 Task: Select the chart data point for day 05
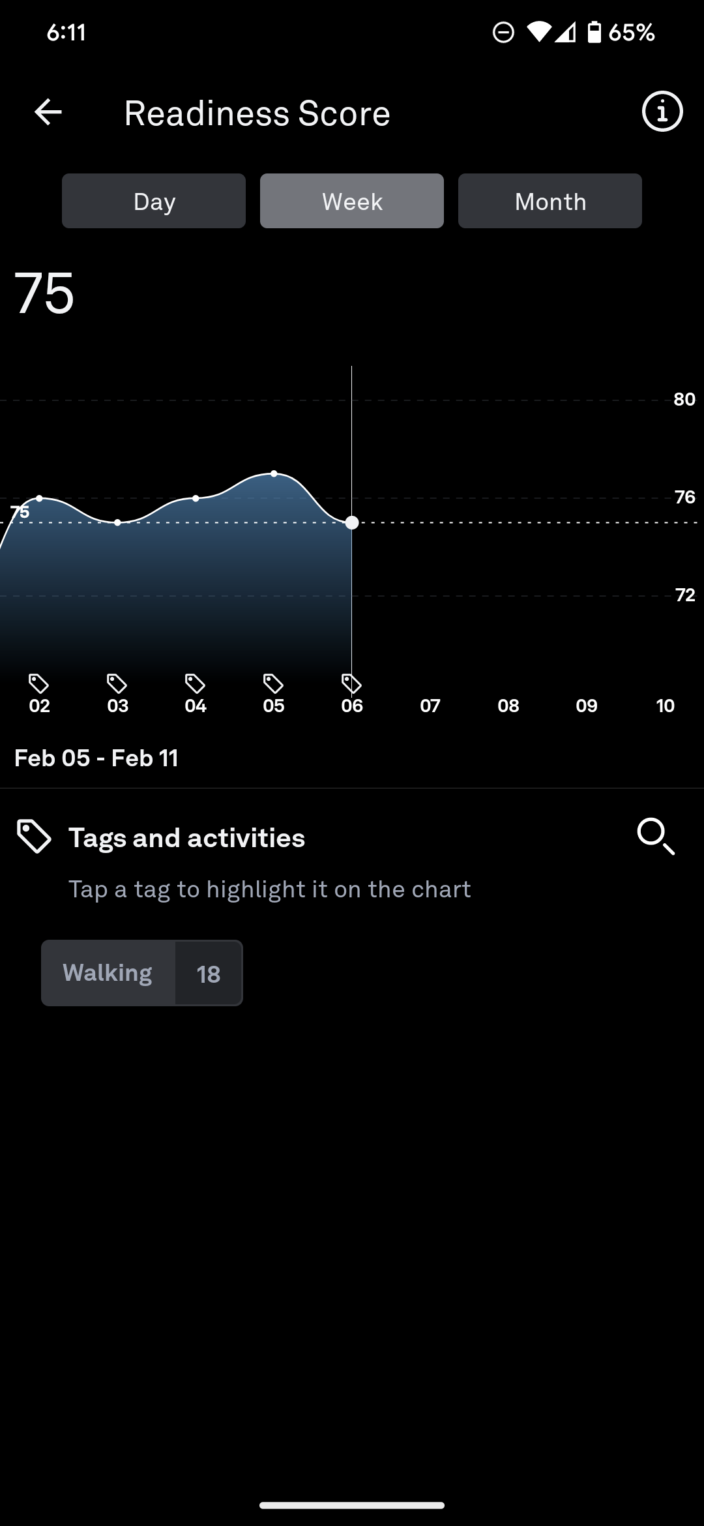[x=274, y=473]
